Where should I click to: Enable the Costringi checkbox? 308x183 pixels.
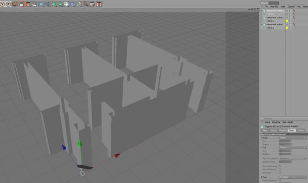[280, 172]
